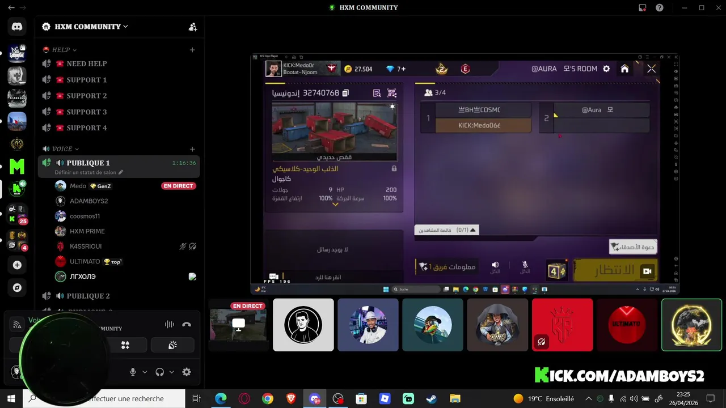Select the golden glowing avatar participant tile
The height and width of the screenshot is (408, 726).
point(692,325)
